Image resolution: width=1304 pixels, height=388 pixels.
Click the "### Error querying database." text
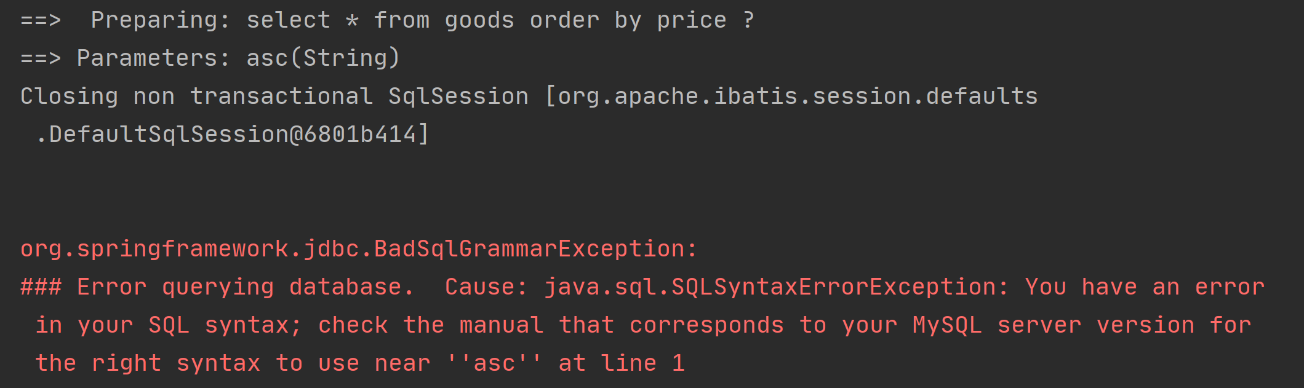pyautogui.click(x=217, y=287)
